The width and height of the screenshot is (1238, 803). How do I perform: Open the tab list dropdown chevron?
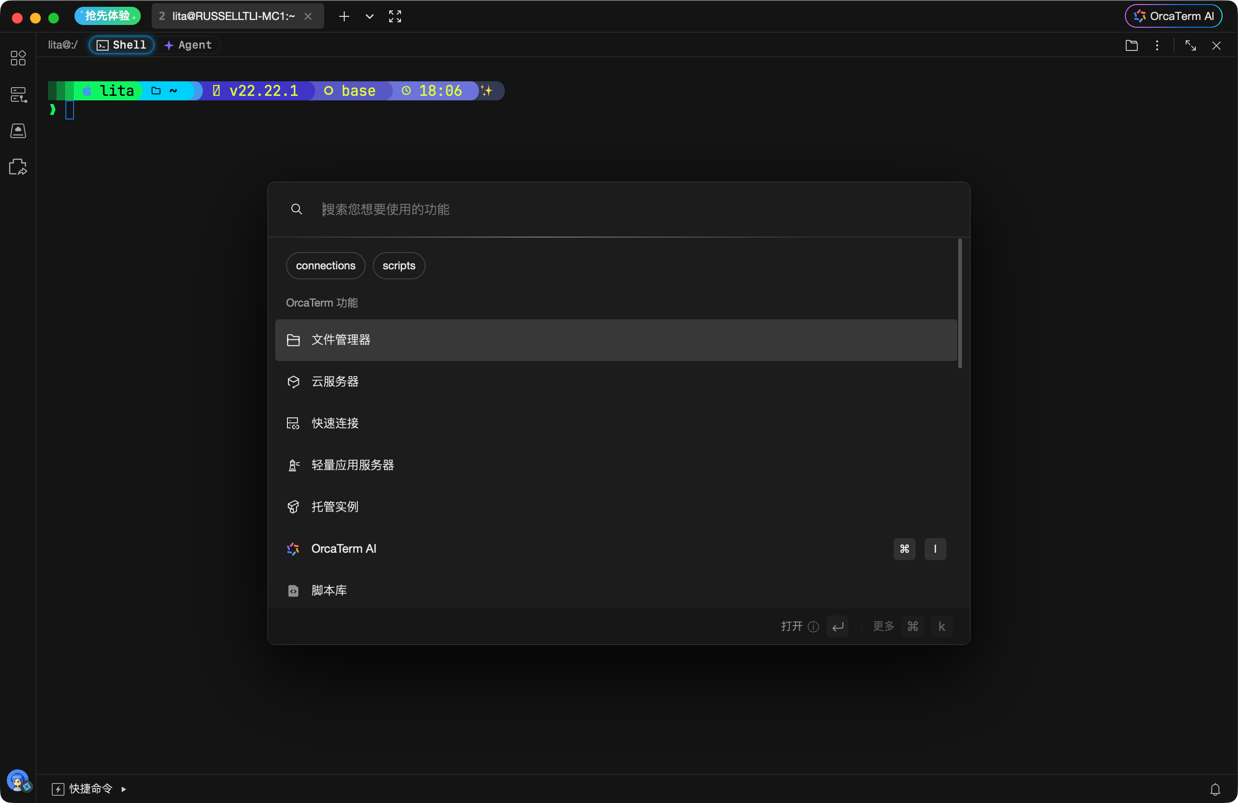coord(369,17)
